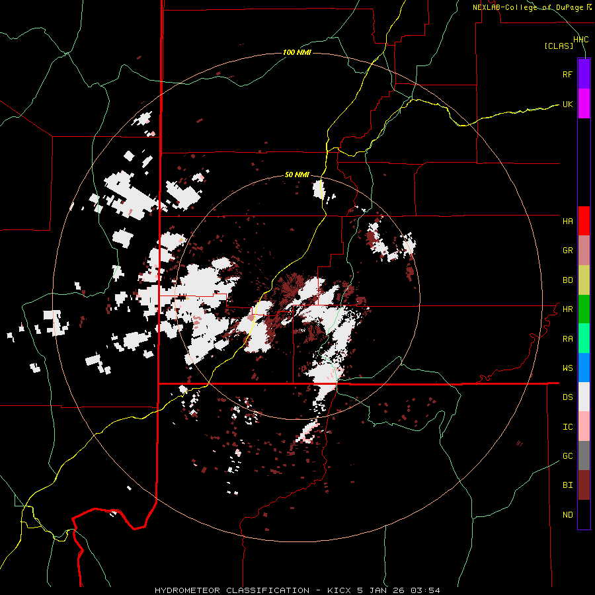Click the dusty-pink GR legend color swatch
595x595 pixels.
(x=584, y=251)
